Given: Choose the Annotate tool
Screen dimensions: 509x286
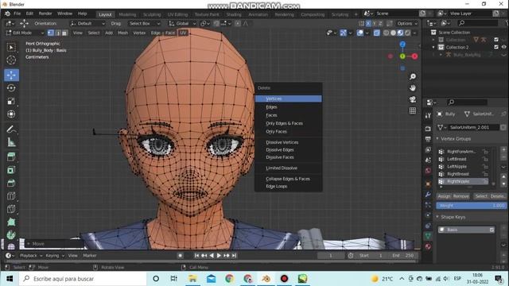Looking at the screenshot, I should [x=11, y=129].
